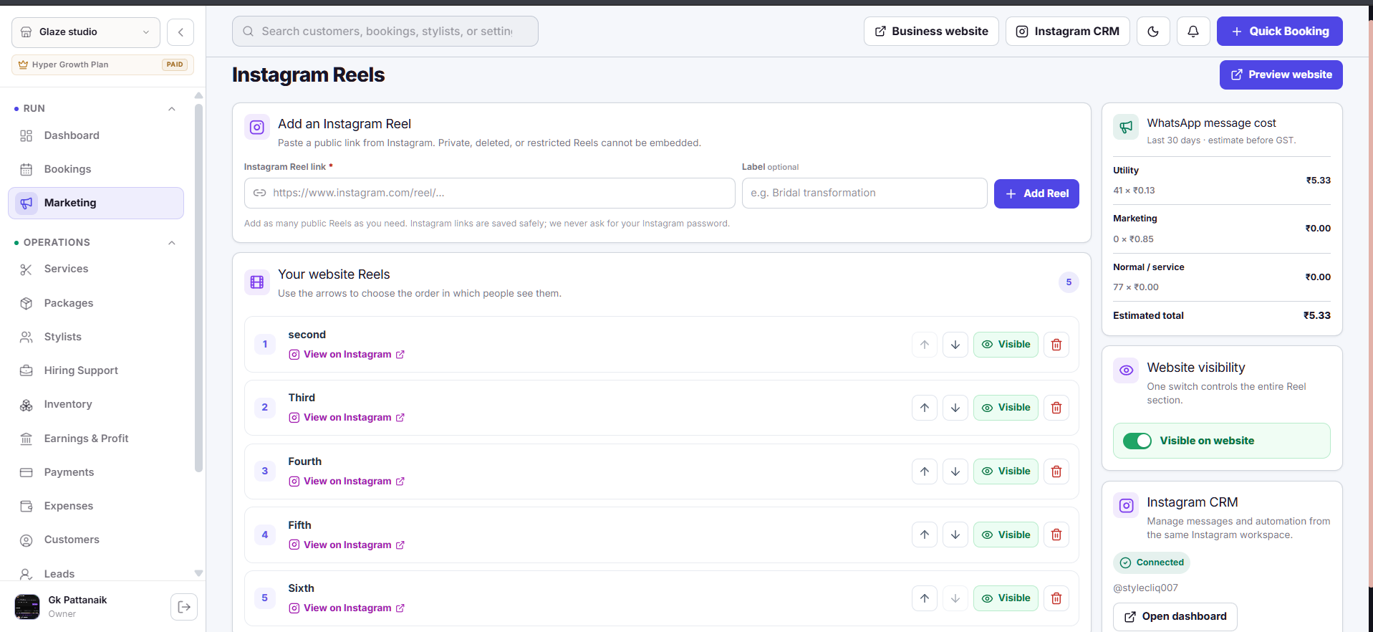Image resolution: width=1373 pixels, height=632 pixels.
Task: Open the Glaze studio workspace dropdown
Action: (x=86, y=32)
